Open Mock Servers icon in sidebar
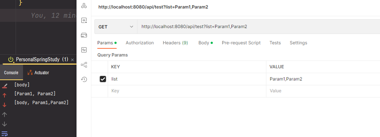The image size is (380, 137). click(x=84, y=35)
